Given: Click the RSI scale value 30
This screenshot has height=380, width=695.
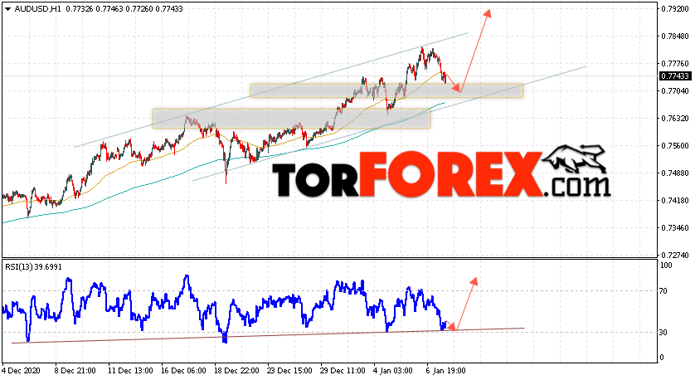Looking at the screenshot, I should (x=663, y=332).
